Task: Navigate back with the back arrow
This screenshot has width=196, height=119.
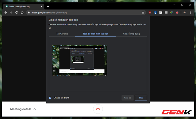Action: [6, 13]
